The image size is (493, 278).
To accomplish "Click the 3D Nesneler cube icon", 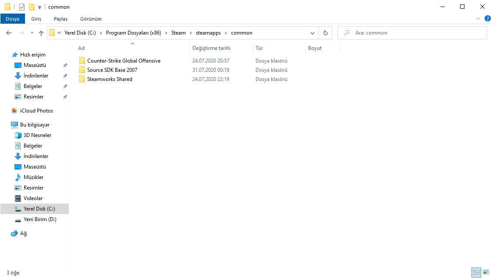I will click(18, 135).
